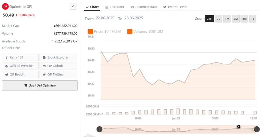Click the last volume bar near 12:00
The height and width of the screenshot is (139, 263).
click(255, 113)
